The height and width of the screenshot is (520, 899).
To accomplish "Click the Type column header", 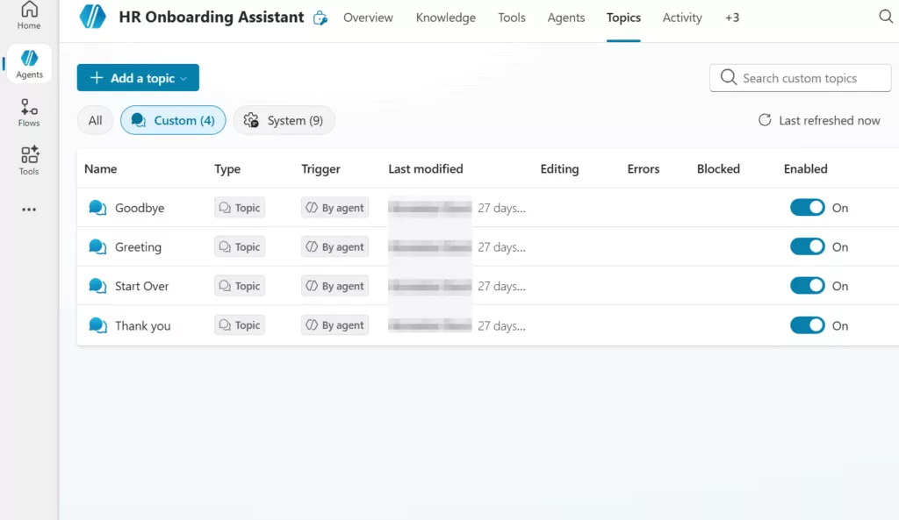I will point(227,169).
